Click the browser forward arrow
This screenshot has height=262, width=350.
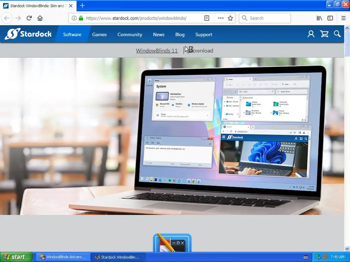tap(18, 18)
